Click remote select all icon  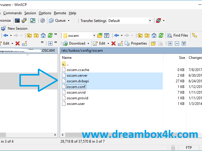(184, 43)
